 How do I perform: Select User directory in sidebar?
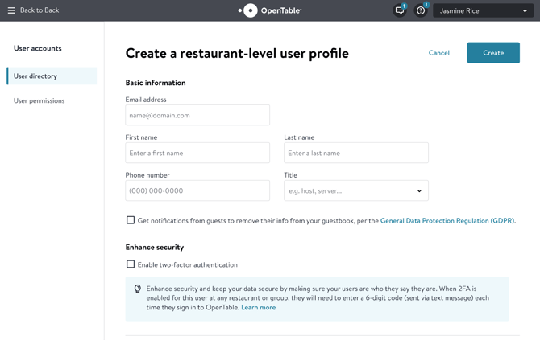pyautogui.click(x=52, y=76)
